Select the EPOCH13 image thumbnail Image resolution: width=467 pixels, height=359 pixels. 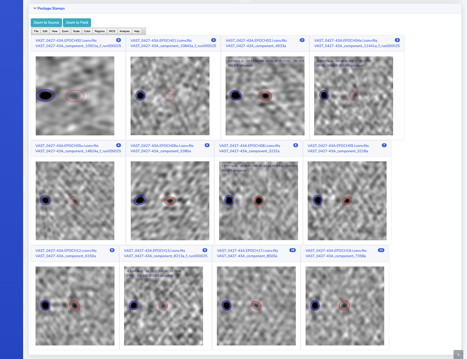click(164, 306)
